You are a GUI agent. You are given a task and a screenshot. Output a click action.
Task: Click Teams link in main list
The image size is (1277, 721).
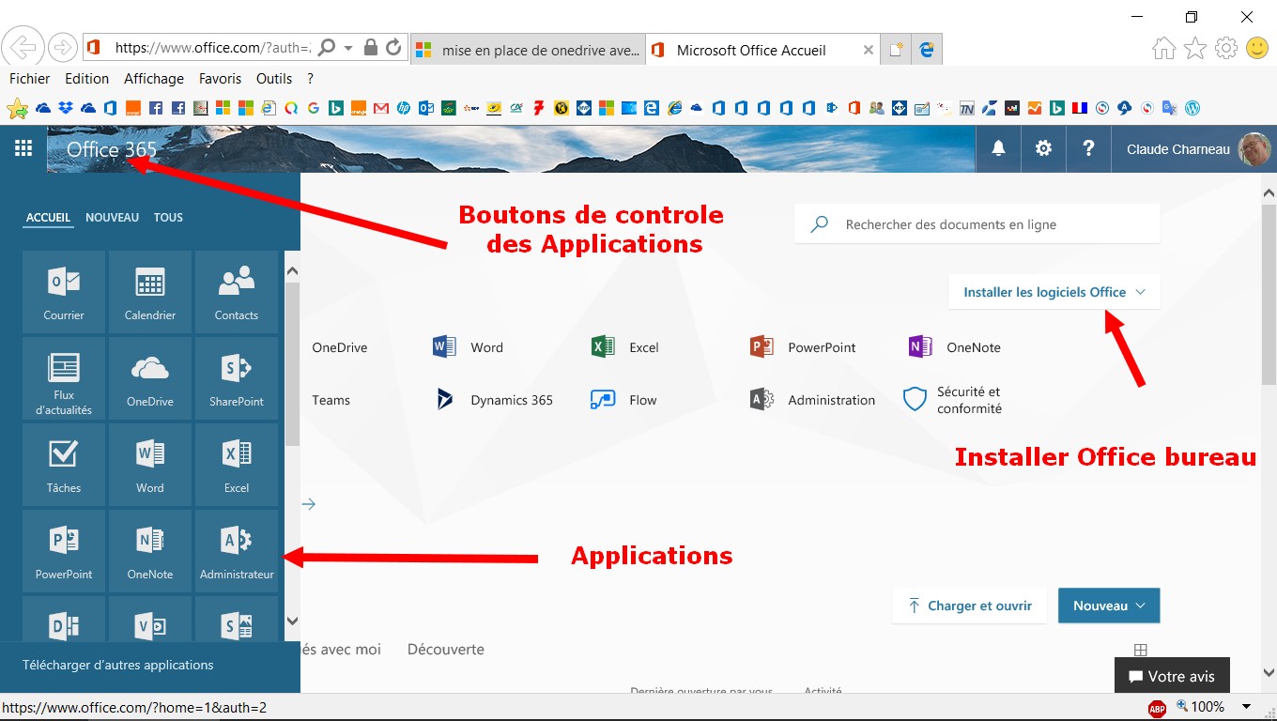(331, 400)
